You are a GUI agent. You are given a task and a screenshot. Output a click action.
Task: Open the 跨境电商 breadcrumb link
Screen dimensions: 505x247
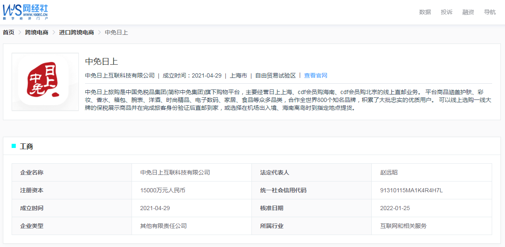pyautogui.click(x=37, y=32)
